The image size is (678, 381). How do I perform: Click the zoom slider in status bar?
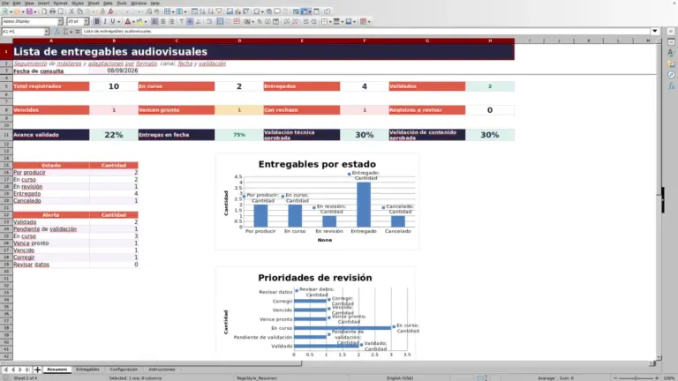click(x=636, y=378)
